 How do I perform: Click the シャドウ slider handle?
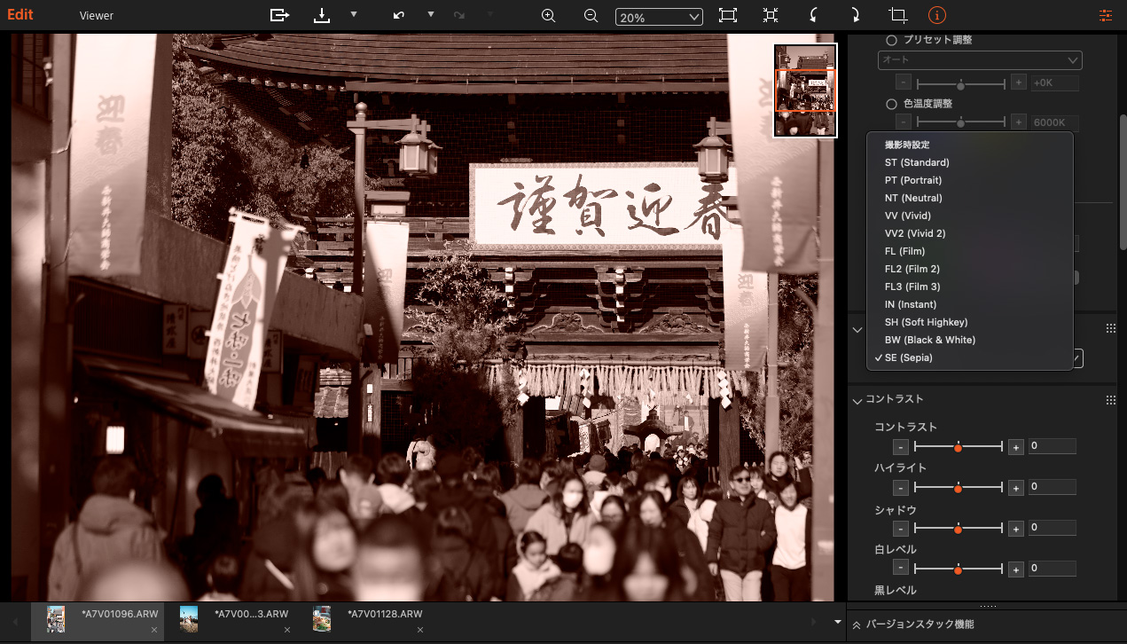click(x=958, y=530)
